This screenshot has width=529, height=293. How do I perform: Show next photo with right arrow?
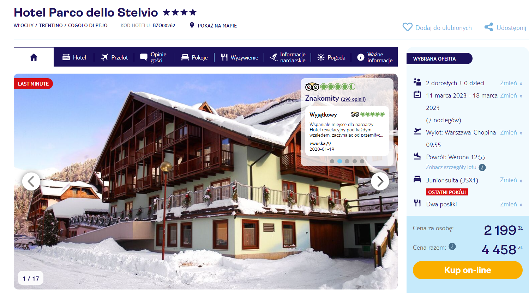point(380,181)
